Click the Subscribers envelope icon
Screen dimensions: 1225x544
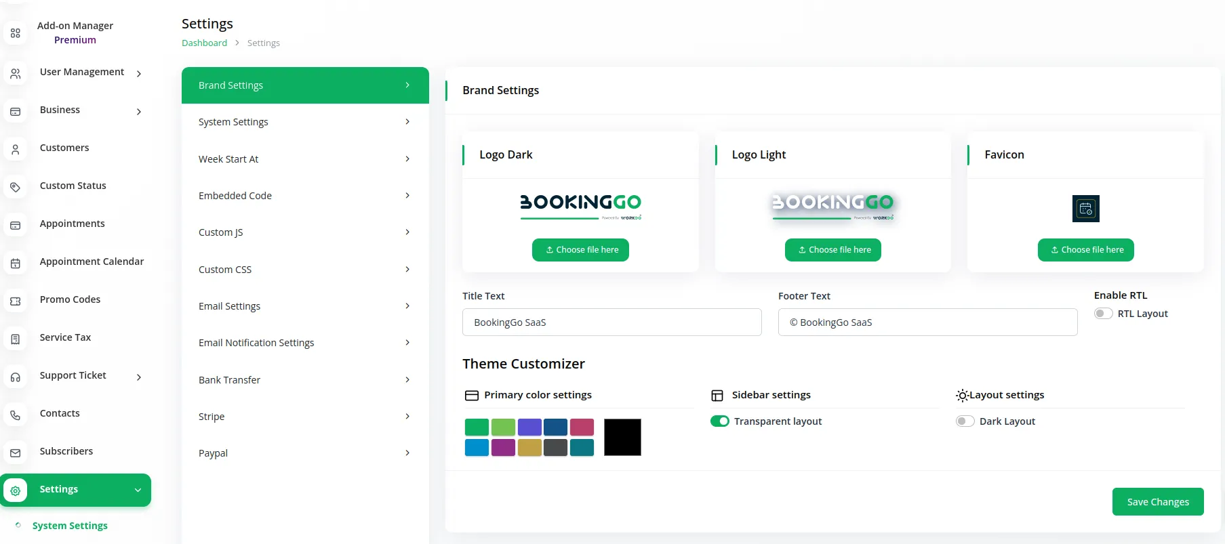[x=16, y=453]
